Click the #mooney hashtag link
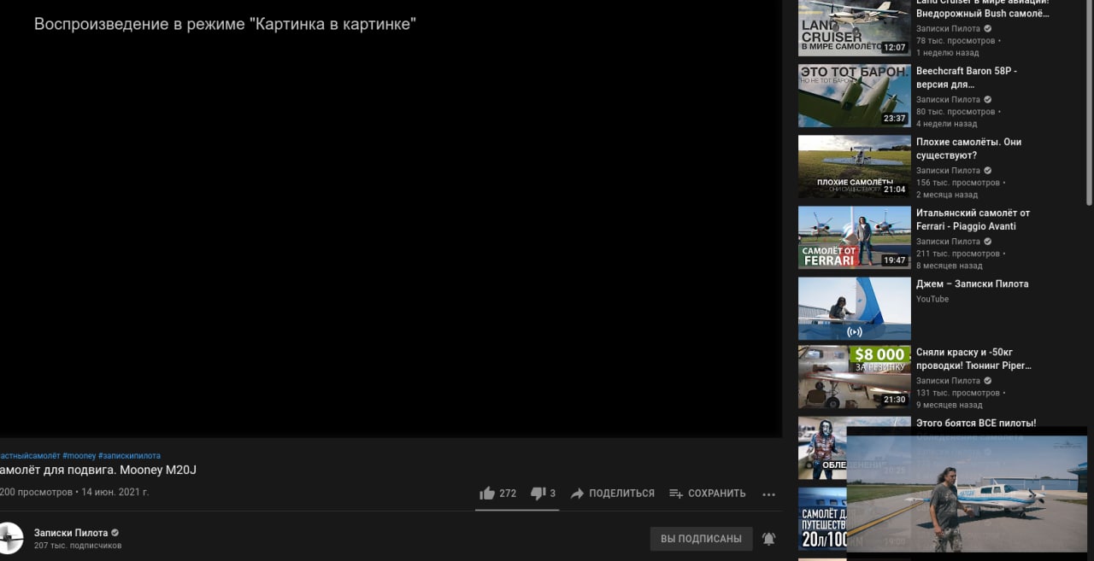 [x=79, y=456]
